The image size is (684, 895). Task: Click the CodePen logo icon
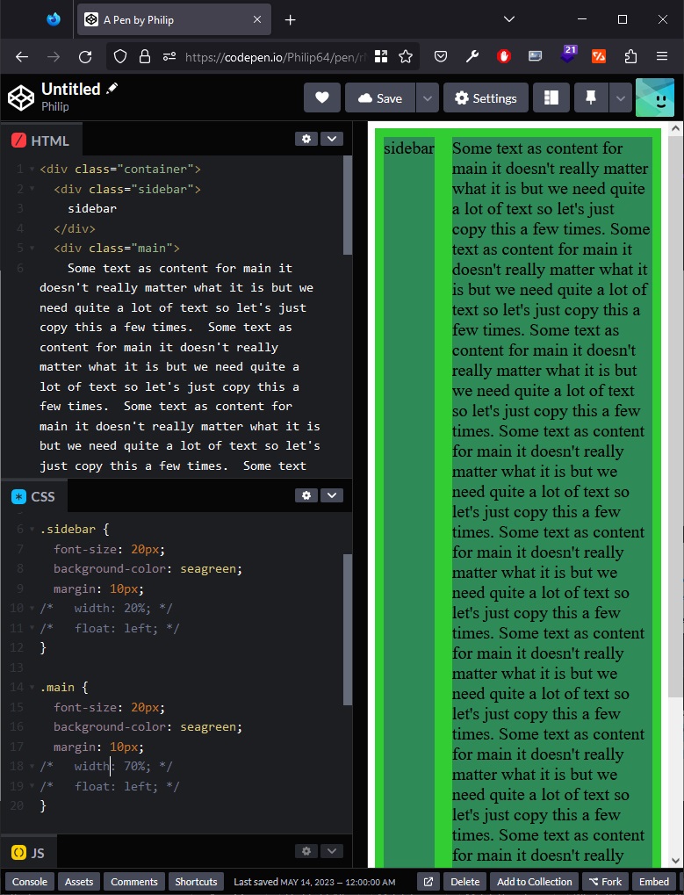[21, 97]
